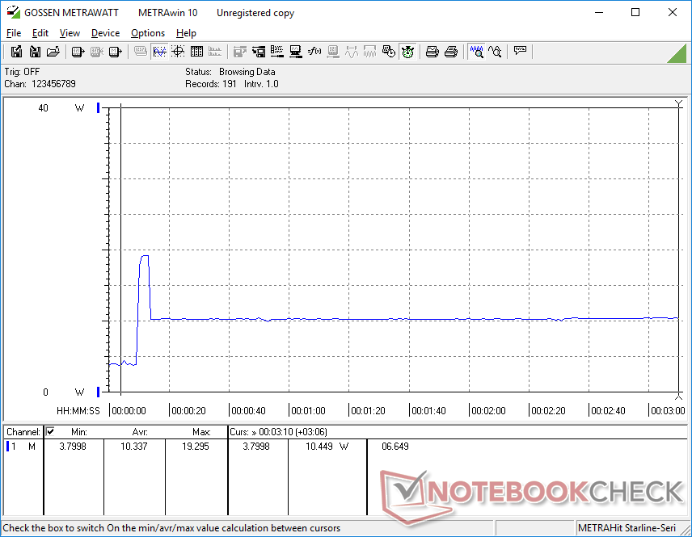
Task: Select the bottom Y-axis 0 W marker
Action: pyautogui.click(x=99, y=392)
